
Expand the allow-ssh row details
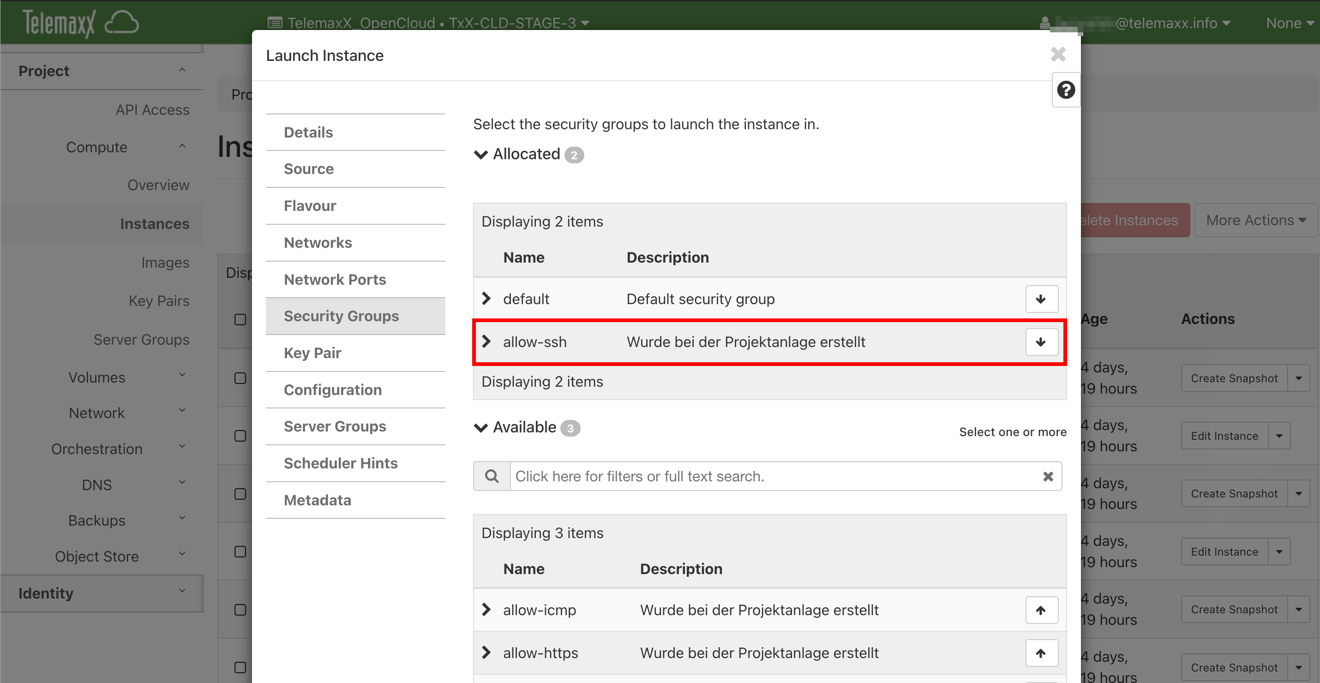(x=486, y=341)
